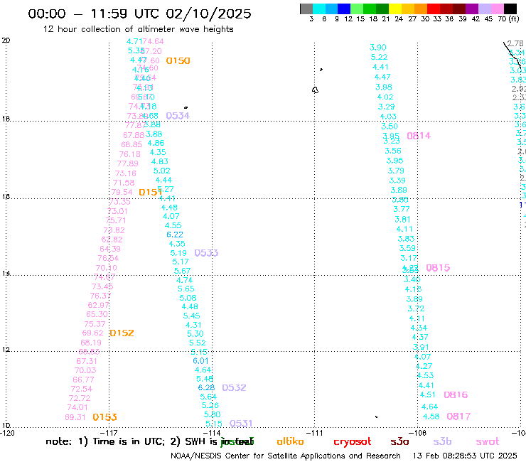This screenshot has width=526, height=462.
Task: Click the small island outline near -111
Action: (x=315, y=90)
